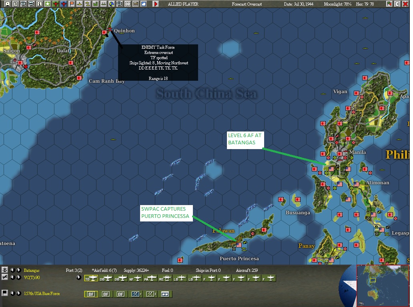
Task: Click the red end-turn arrow icon
Action: [156, 4]
